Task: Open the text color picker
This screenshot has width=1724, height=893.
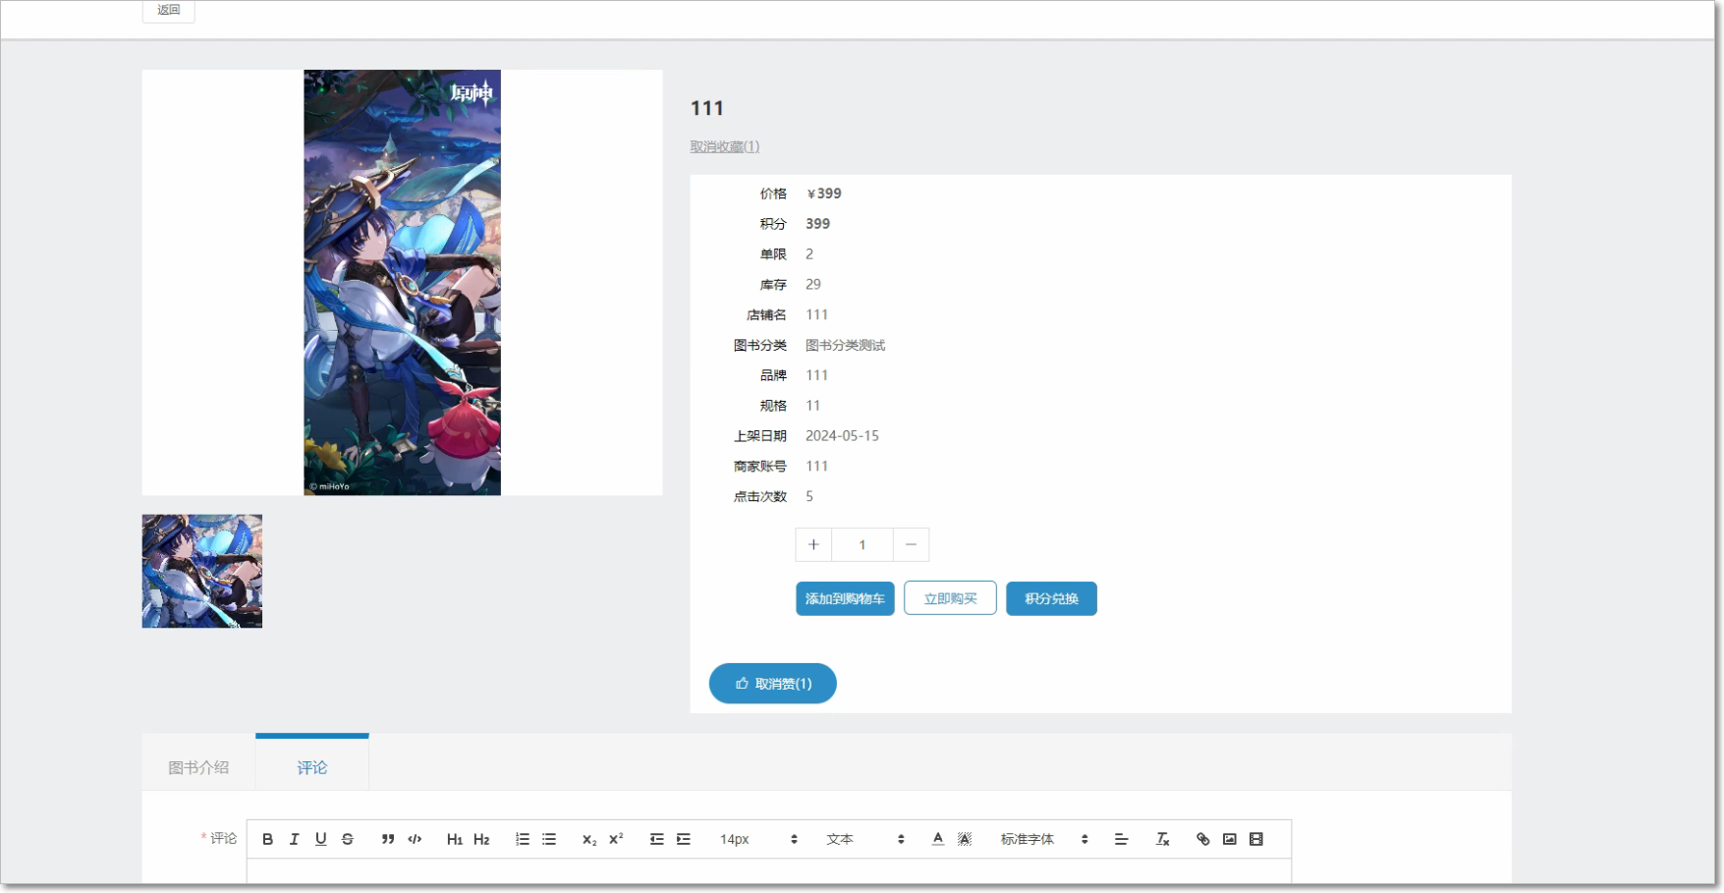Action: (938, 839)
